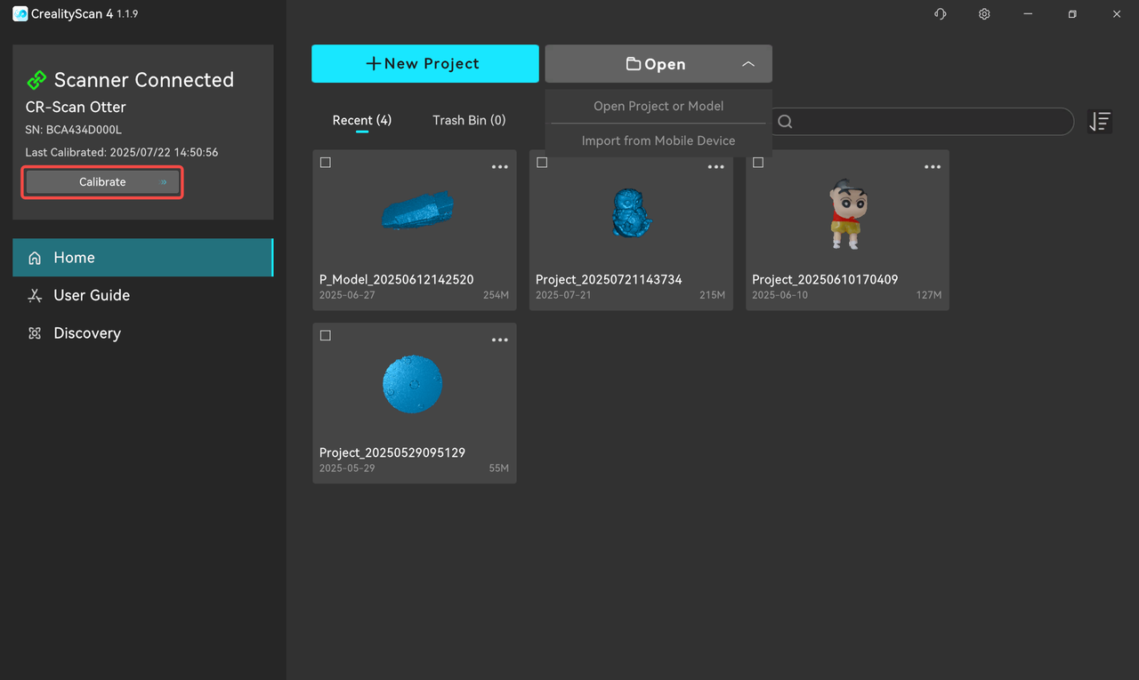Click the Calibrate button
This screenshot has width=1139, height=680.
[x=102, y=182]
